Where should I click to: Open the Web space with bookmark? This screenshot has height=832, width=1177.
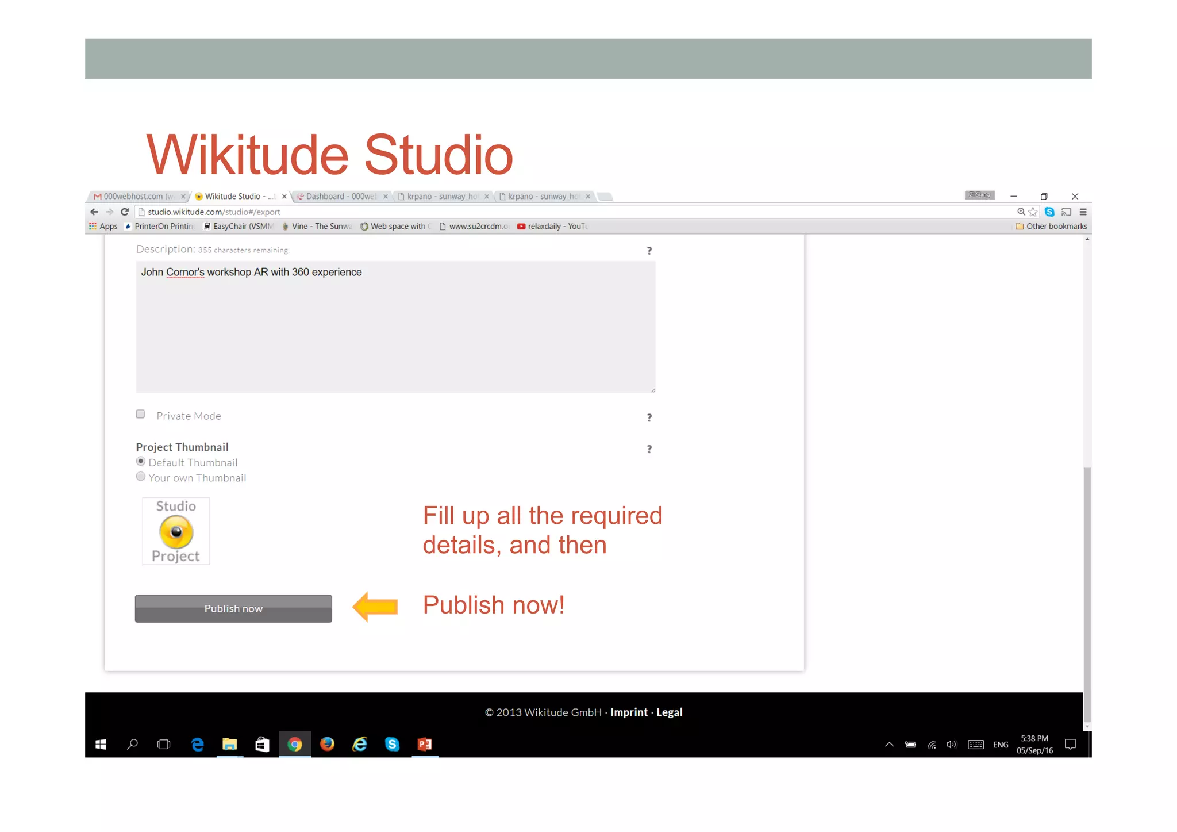click(x=395, y=226)
